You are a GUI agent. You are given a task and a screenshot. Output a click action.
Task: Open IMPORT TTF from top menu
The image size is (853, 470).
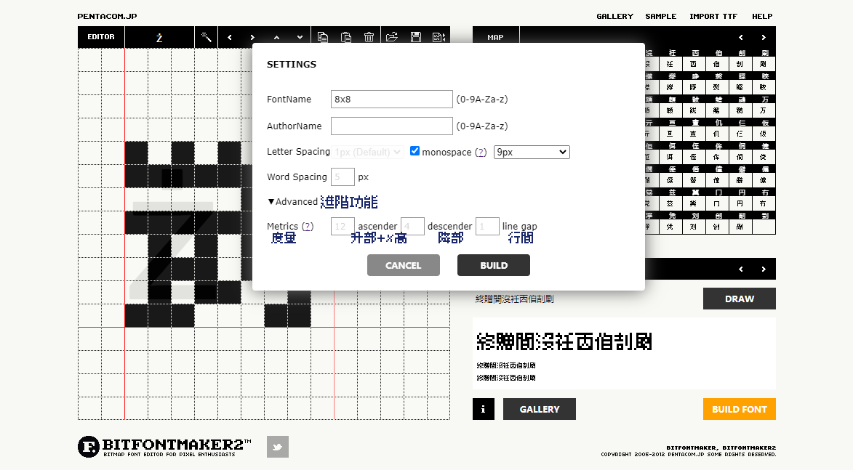coord(713,15)
